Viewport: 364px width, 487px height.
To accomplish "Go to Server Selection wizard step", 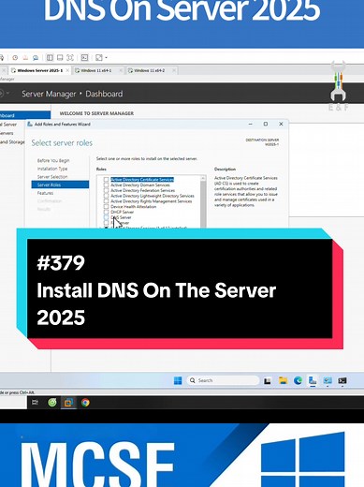I will [x=52, y=177].
